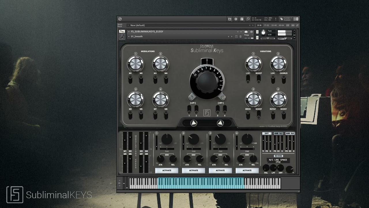Image resolution: width=369 pixels, height=208 pixels.
Task: Toggle HPF switch 4
Action: tap(225, 109)
